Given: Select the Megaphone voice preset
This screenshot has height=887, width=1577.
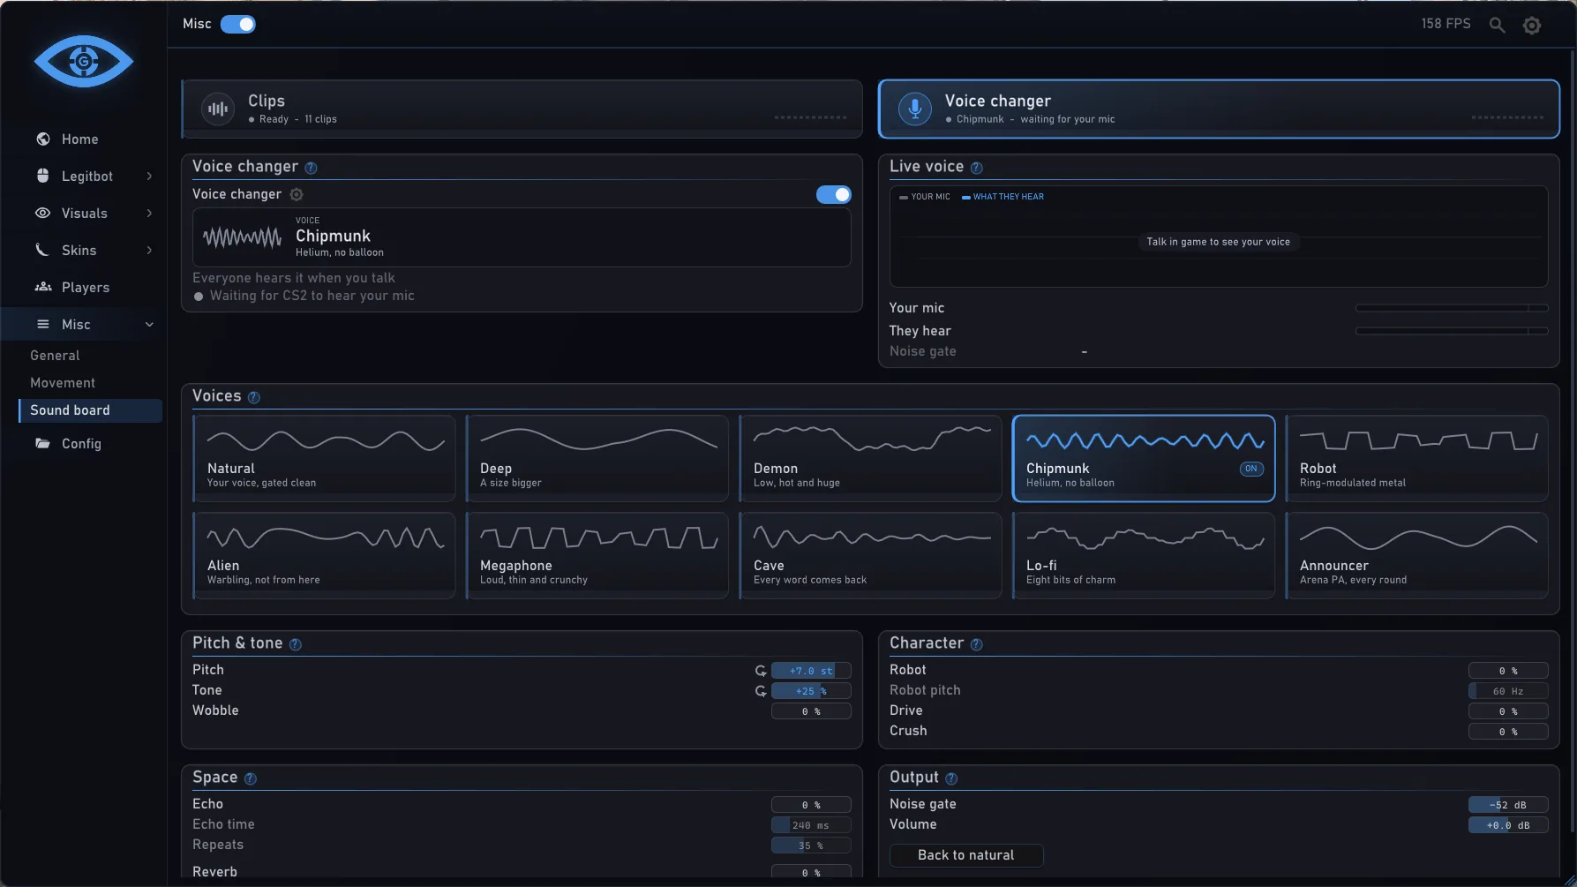Looking at the screenshot, I should (597, 556).
